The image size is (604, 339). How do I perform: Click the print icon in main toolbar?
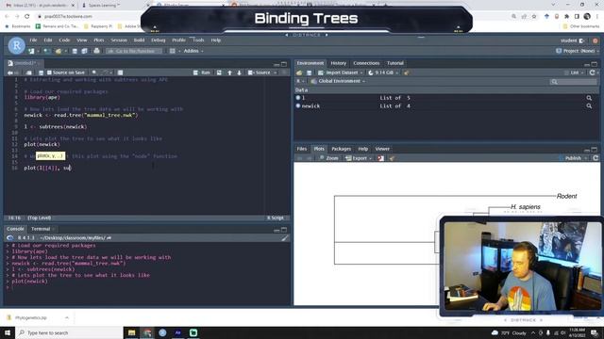point(96,51)
